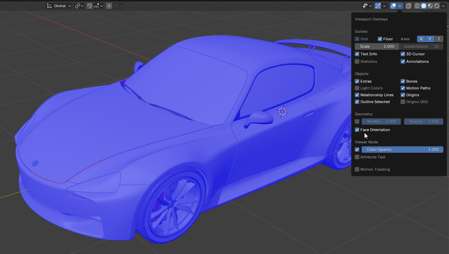Image resolution: width=449 pixels, height=254 pixels.
Task: Toggle X-Ray mode in the viewport
Action: [x=408, y=6]
